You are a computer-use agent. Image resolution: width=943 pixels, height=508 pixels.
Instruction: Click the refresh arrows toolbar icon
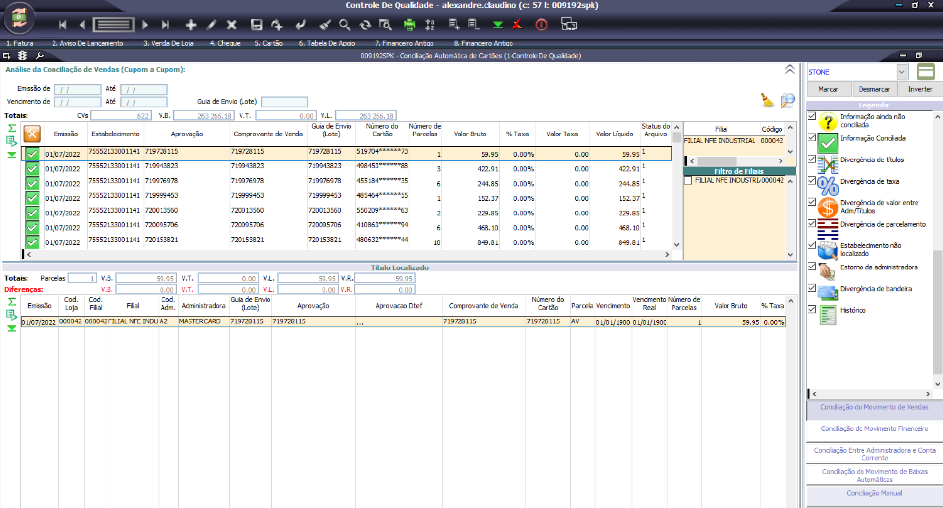coord(365,25)
